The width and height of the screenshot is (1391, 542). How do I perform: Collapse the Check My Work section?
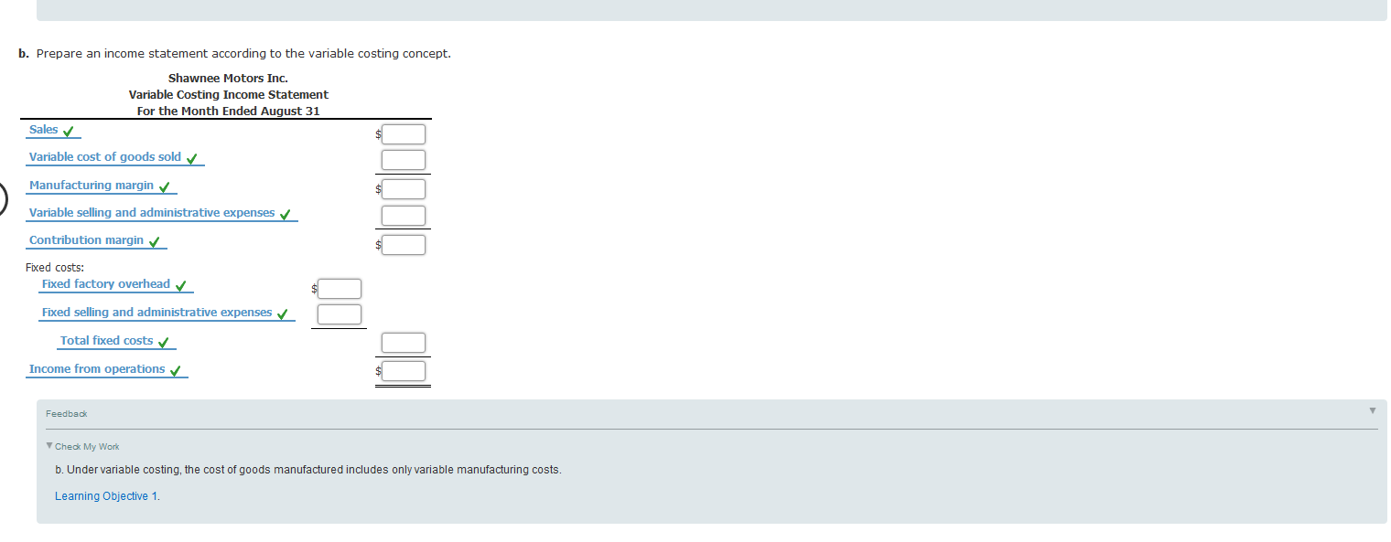(49, 446)
